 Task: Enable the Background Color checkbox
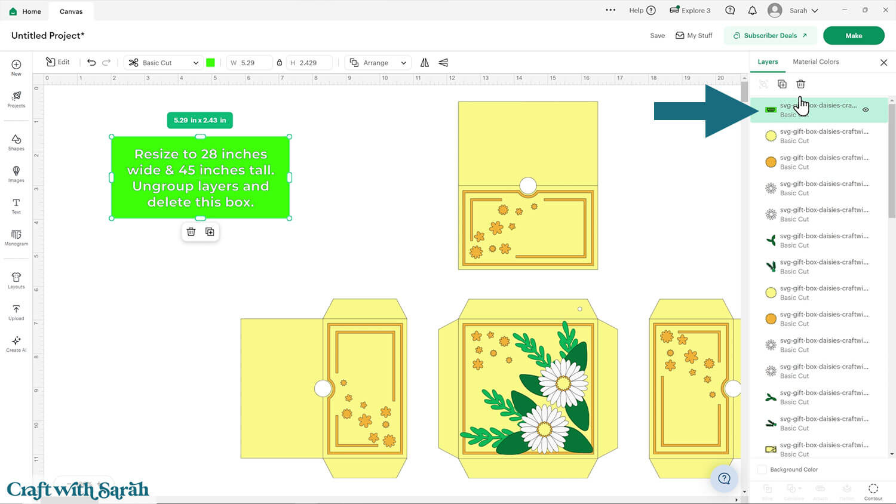pyautogui.click(x=762, y=469)
